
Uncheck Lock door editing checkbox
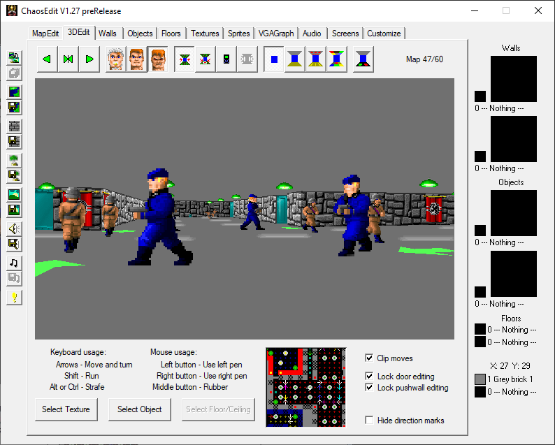pos(369,376)
